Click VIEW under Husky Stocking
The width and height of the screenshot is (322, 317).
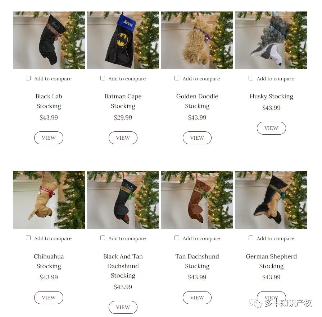(271, 128)
